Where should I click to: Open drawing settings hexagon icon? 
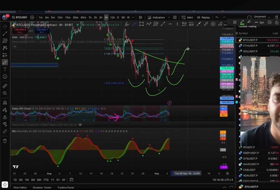[270, 22]
